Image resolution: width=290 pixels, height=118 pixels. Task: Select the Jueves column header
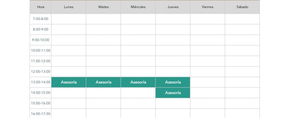point(173,7)
